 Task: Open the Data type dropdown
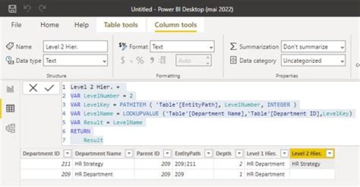[75, 61]
